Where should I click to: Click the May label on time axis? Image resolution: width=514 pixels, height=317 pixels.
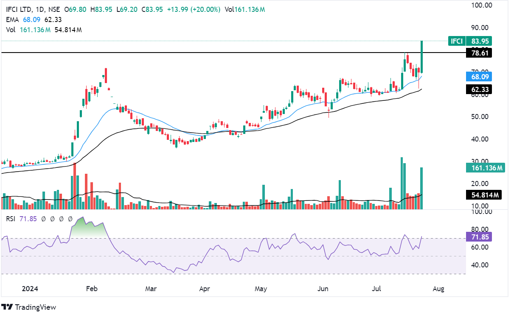(261, 289)
